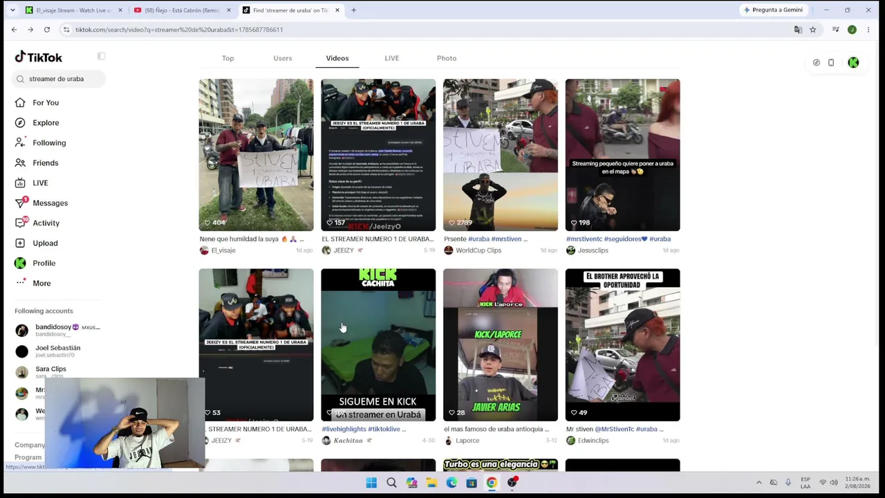Open the More options menu
This screenshot has width=885, height=498.
[41, 283]
